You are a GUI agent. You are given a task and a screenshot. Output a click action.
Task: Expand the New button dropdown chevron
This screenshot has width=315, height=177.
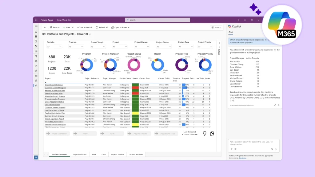coord(73,27)
